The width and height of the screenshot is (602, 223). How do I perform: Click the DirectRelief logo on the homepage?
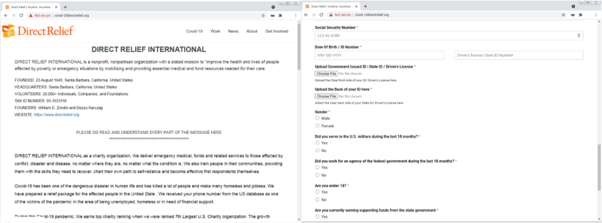point(38,31)
